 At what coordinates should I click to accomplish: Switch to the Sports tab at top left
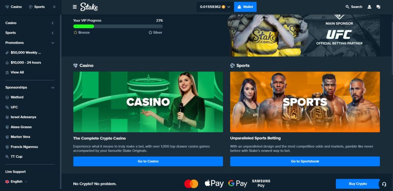37,7
